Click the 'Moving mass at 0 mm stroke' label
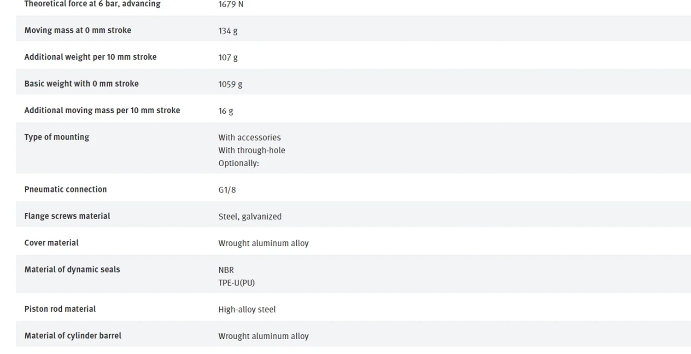The width and height of the screenshot is (691, 354). [x=77, y=30]
